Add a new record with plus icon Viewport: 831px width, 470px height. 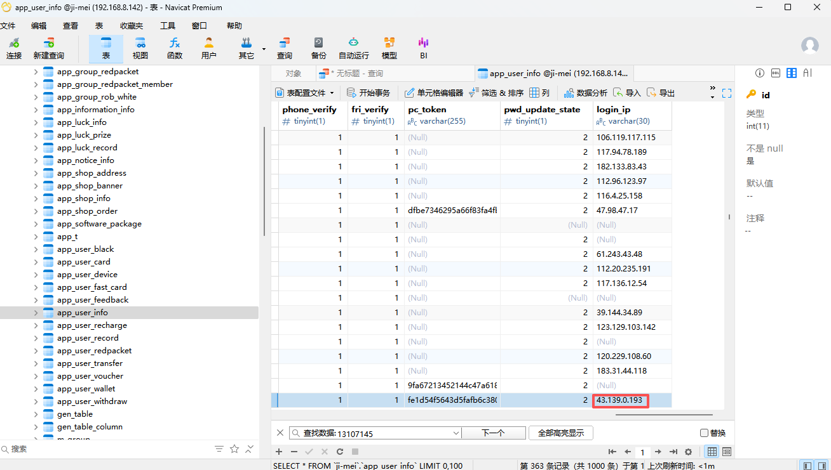pyautogui.click(x=279, y=452)
